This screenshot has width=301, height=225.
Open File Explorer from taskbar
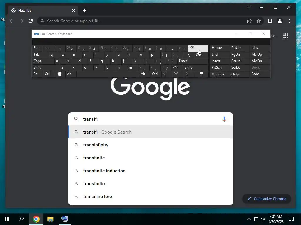pyautogui.click(x=51, y=219)
